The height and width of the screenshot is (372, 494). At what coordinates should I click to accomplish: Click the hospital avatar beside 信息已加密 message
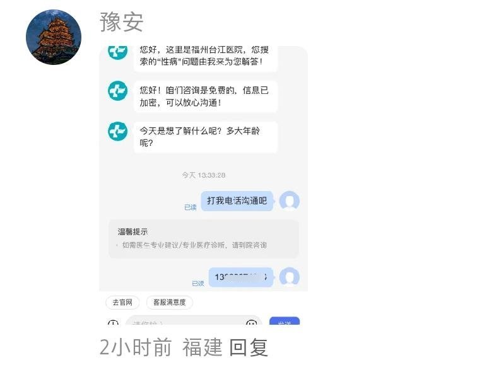tap(118, 91)
